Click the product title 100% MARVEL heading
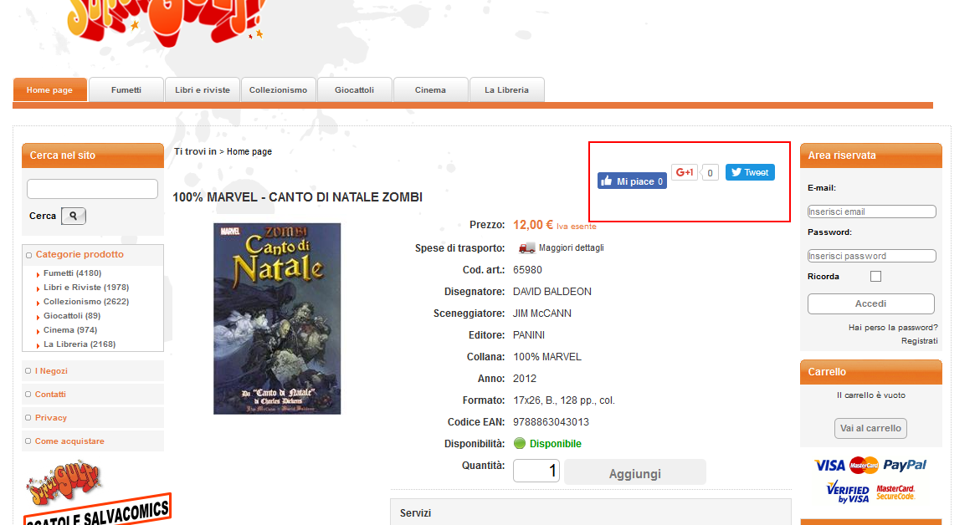This screenshot has width=980, height=525. (x=297, y=197)
